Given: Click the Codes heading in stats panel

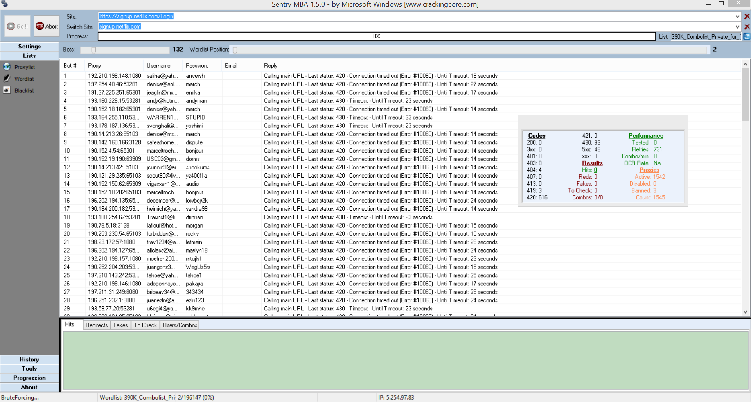Looking at the screenshot, I should point(537,136).
